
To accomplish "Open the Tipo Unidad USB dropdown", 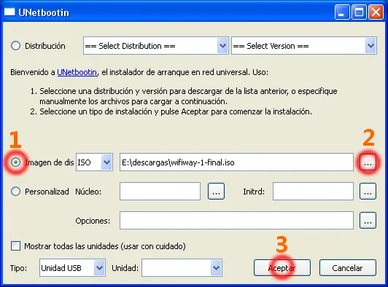I will point(72,268).
